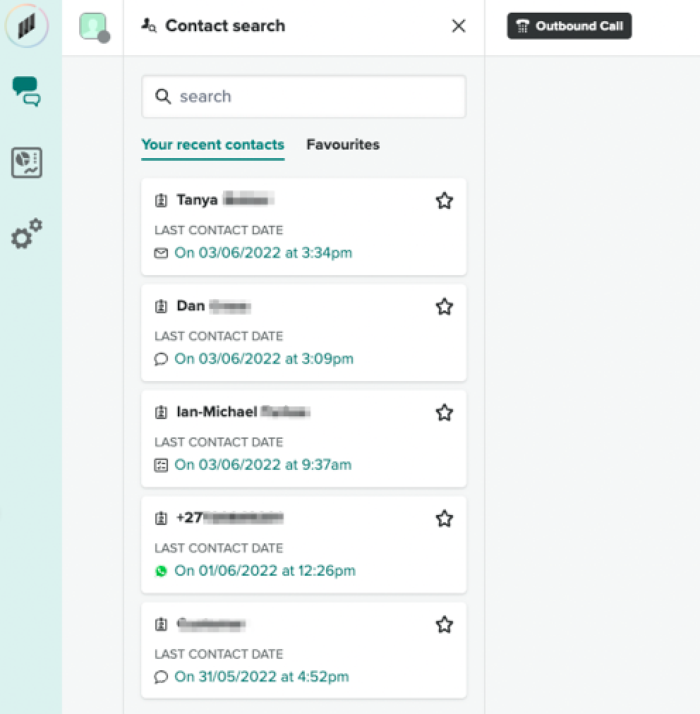
Task: Click the WhatsApp icon on +27 contact
Action: pos(161,571)
